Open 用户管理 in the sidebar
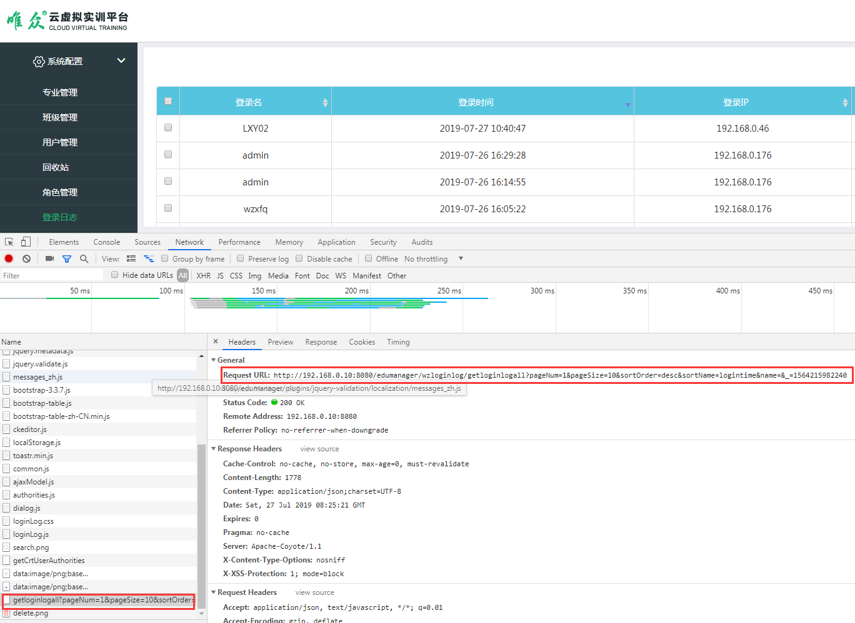 pyautogui.click(x=60, y=142)
